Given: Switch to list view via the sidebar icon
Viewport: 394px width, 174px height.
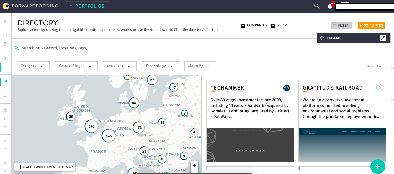Looking at the screenshot, I should click(5, 59).
